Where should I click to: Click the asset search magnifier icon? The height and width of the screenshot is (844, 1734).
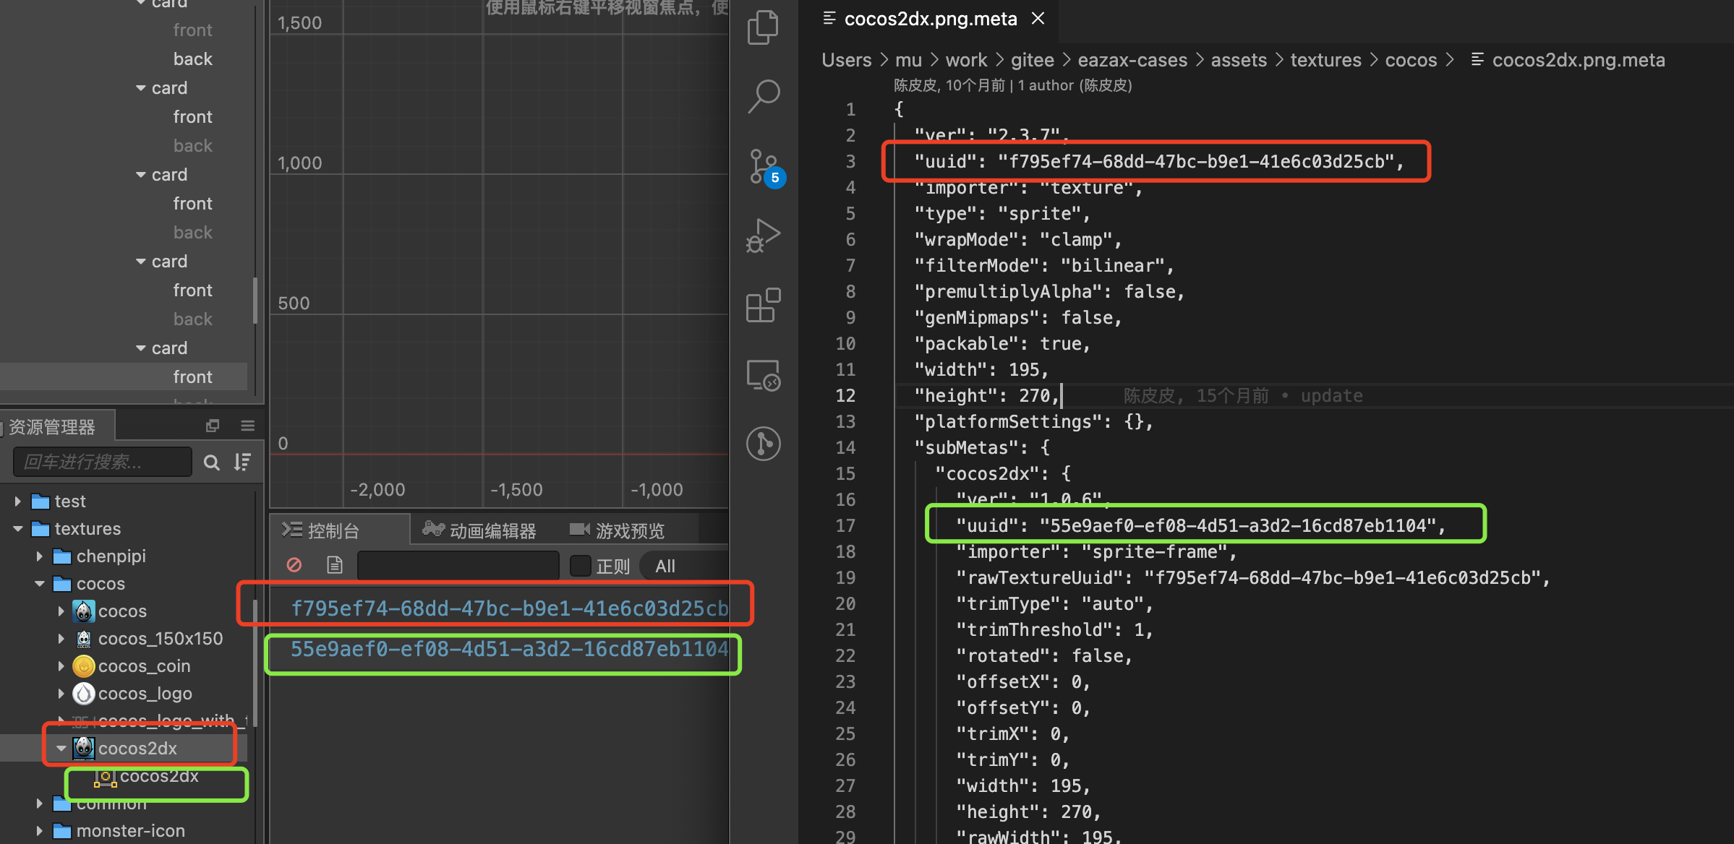tap(211, 462)
